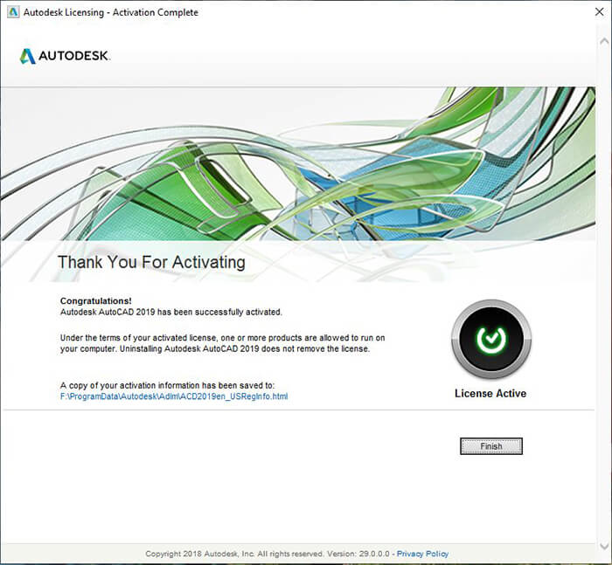612x565 pixels.
Task: Click the scrollbar up arrow
Action: click(604, 41)
